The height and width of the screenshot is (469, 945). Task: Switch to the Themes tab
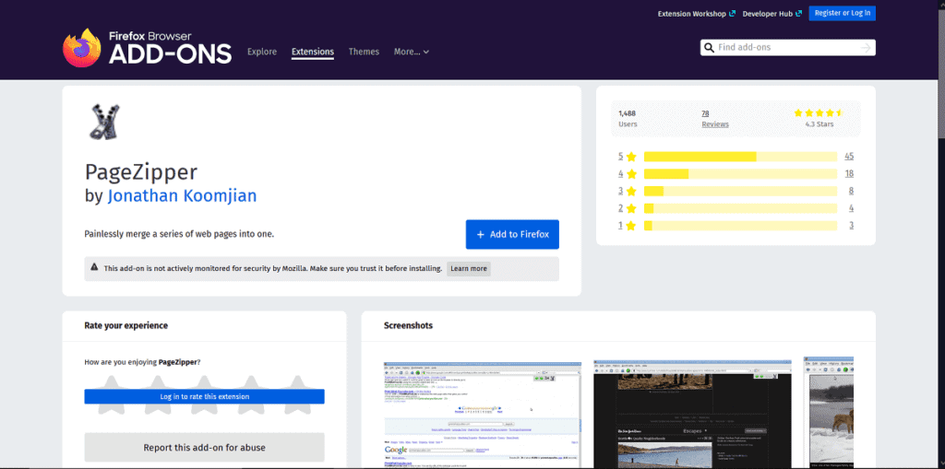click(x=364, y=52)
